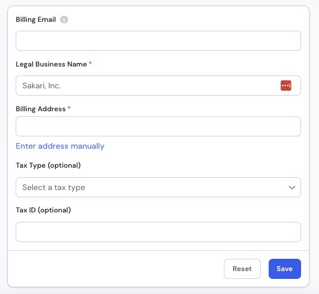
Task: Click the Enter address manually link
Action: coord(60,146)
